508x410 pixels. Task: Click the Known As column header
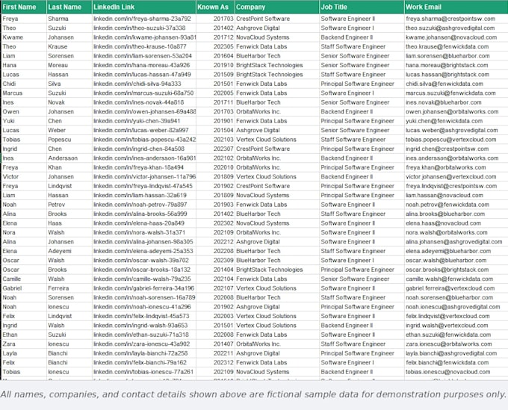pos(215,7)
